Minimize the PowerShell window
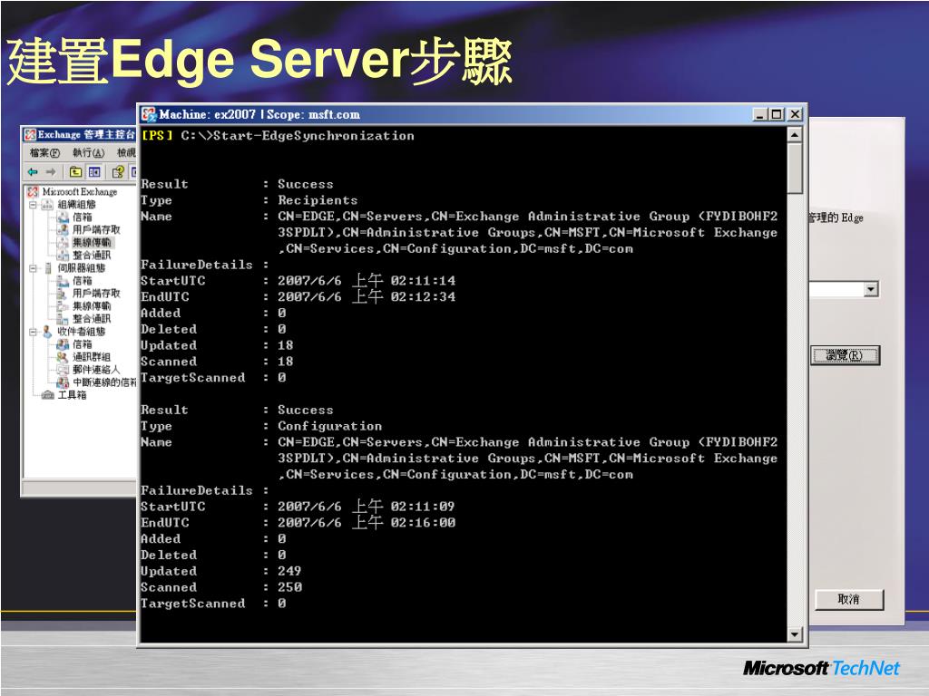 click(760, 114)
